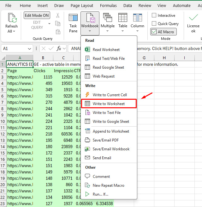Click cell with value 1115
202x207 pixels.
coord(43,77)
